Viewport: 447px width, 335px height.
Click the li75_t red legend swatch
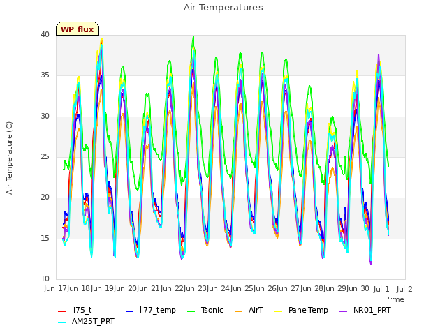62,311
